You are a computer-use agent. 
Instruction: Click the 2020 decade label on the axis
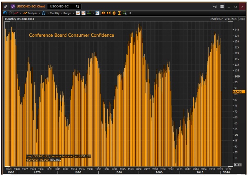click(226, 173)
